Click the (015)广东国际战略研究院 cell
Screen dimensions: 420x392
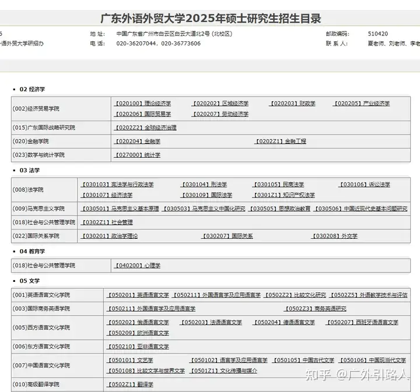click(61, 128)
